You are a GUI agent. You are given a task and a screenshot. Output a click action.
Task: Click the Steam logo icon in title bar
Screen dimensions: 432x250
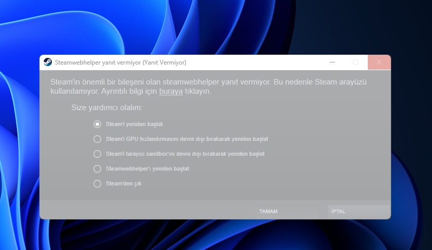tap(48, 62)
